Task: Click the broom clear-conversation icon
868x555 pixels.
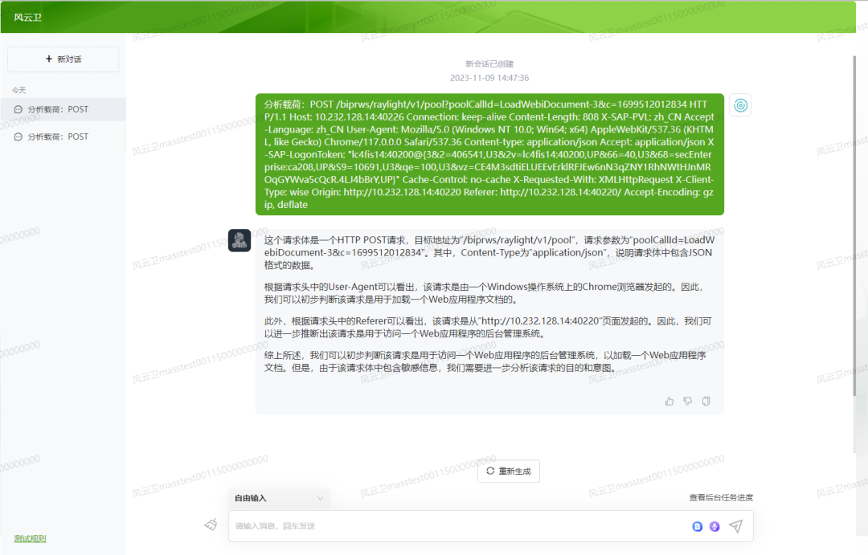Action: (211, 524)
